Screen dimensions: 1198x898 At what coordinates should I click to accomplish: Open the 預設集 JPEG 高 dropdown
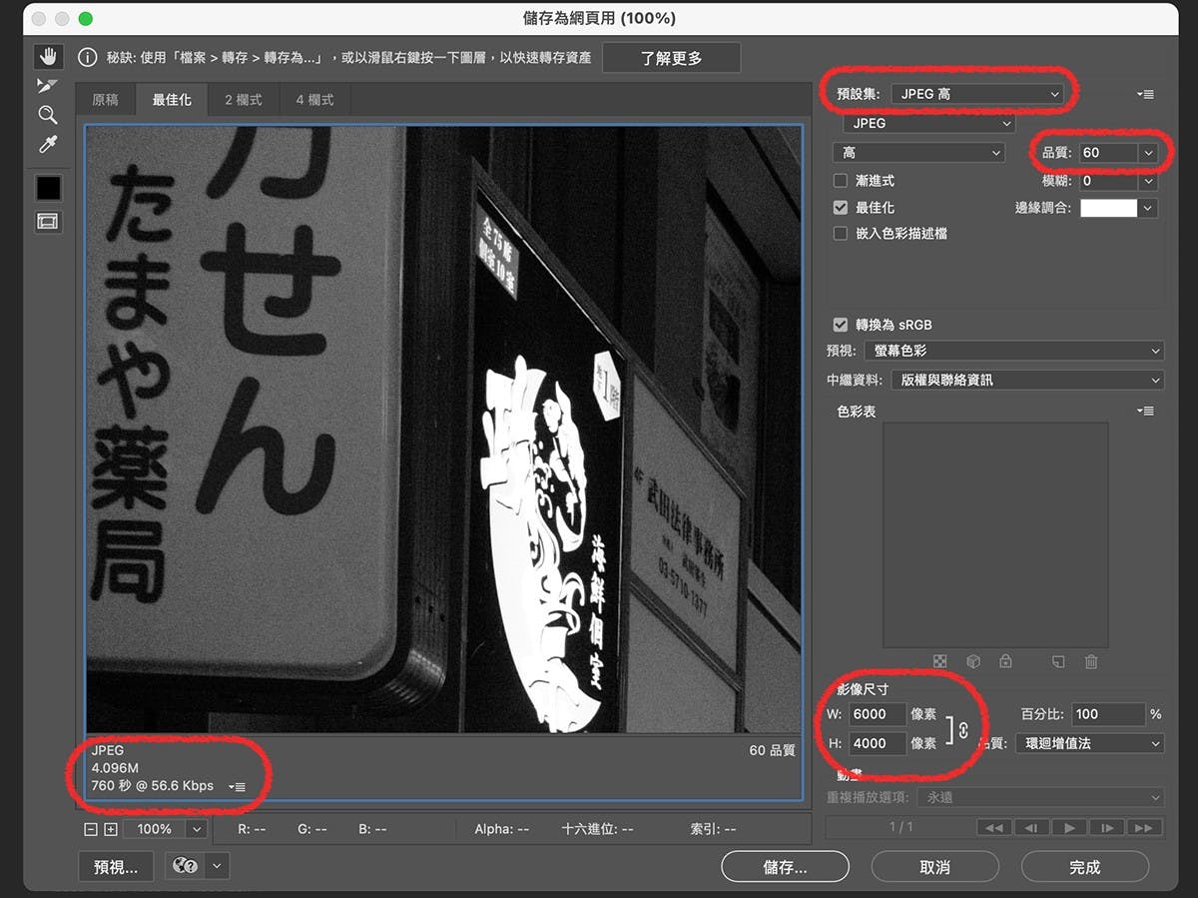[977, 94]
